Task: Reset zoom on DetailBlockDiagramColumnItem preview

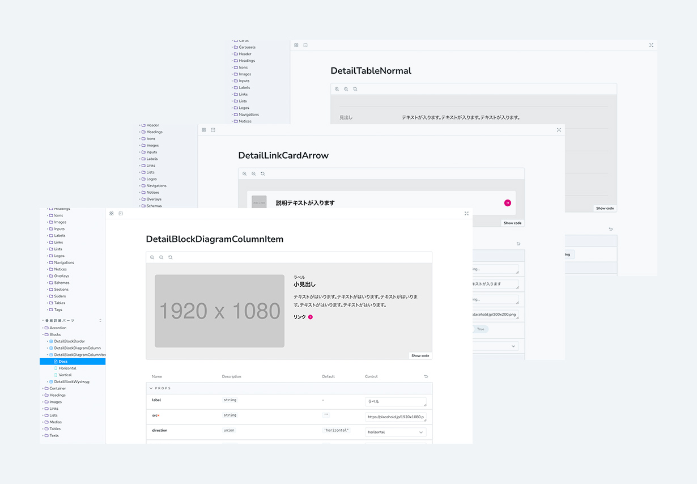Action: pos(171,257)
